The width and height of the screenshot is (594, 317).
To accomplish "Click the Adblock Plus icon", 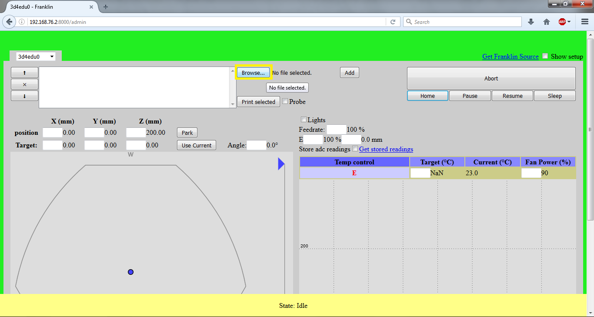I will click(x=562, y=22).
